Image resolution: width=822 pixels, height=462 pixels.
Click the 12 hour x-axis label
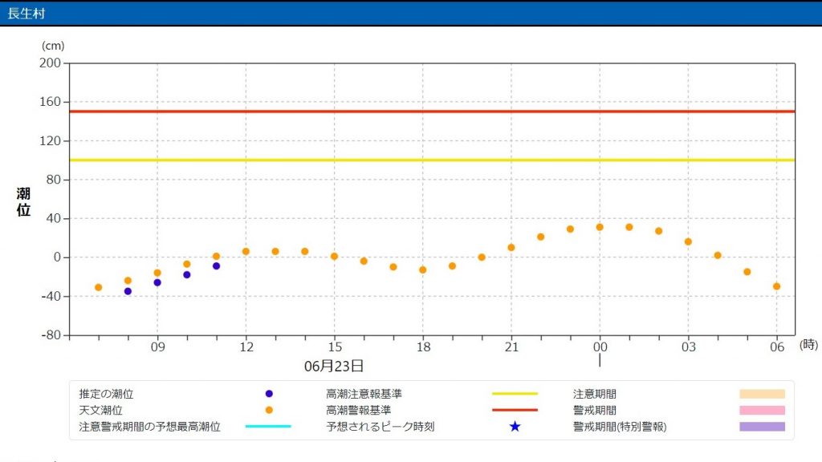246,347
